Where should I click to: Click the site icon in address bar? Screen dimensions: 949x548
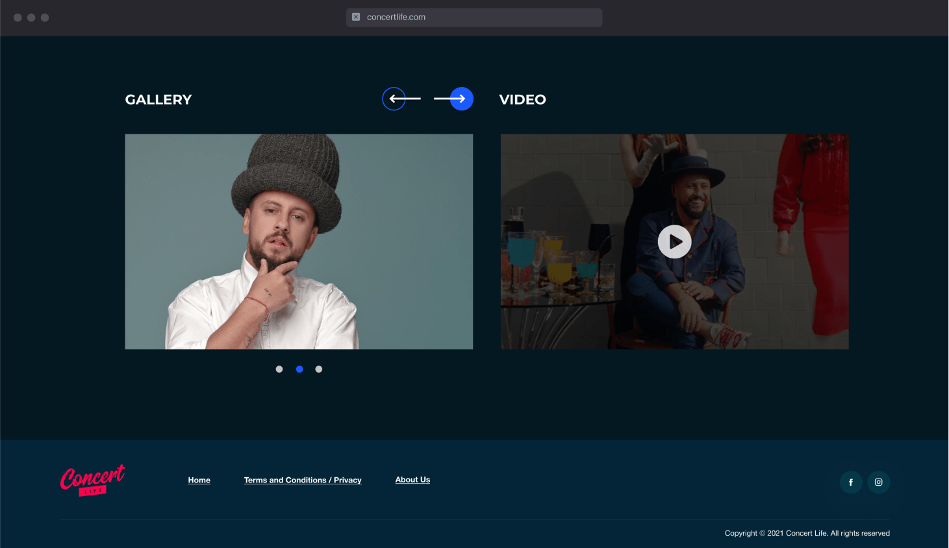[x=356, y=17]
